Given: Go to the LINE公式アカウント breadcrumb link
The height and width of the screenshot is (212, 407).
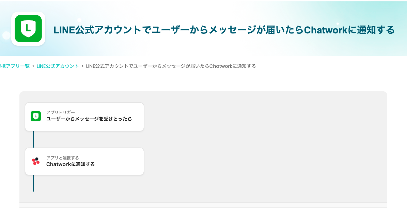Looking at the screenshot, I should coord(58,66).
